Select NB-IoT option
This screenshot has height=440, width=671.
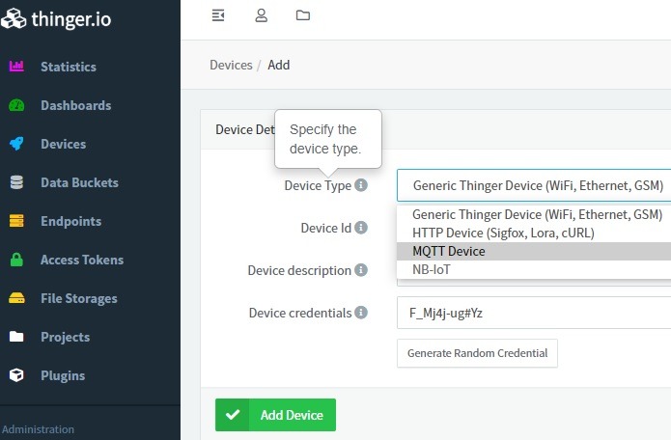(534, 269)
